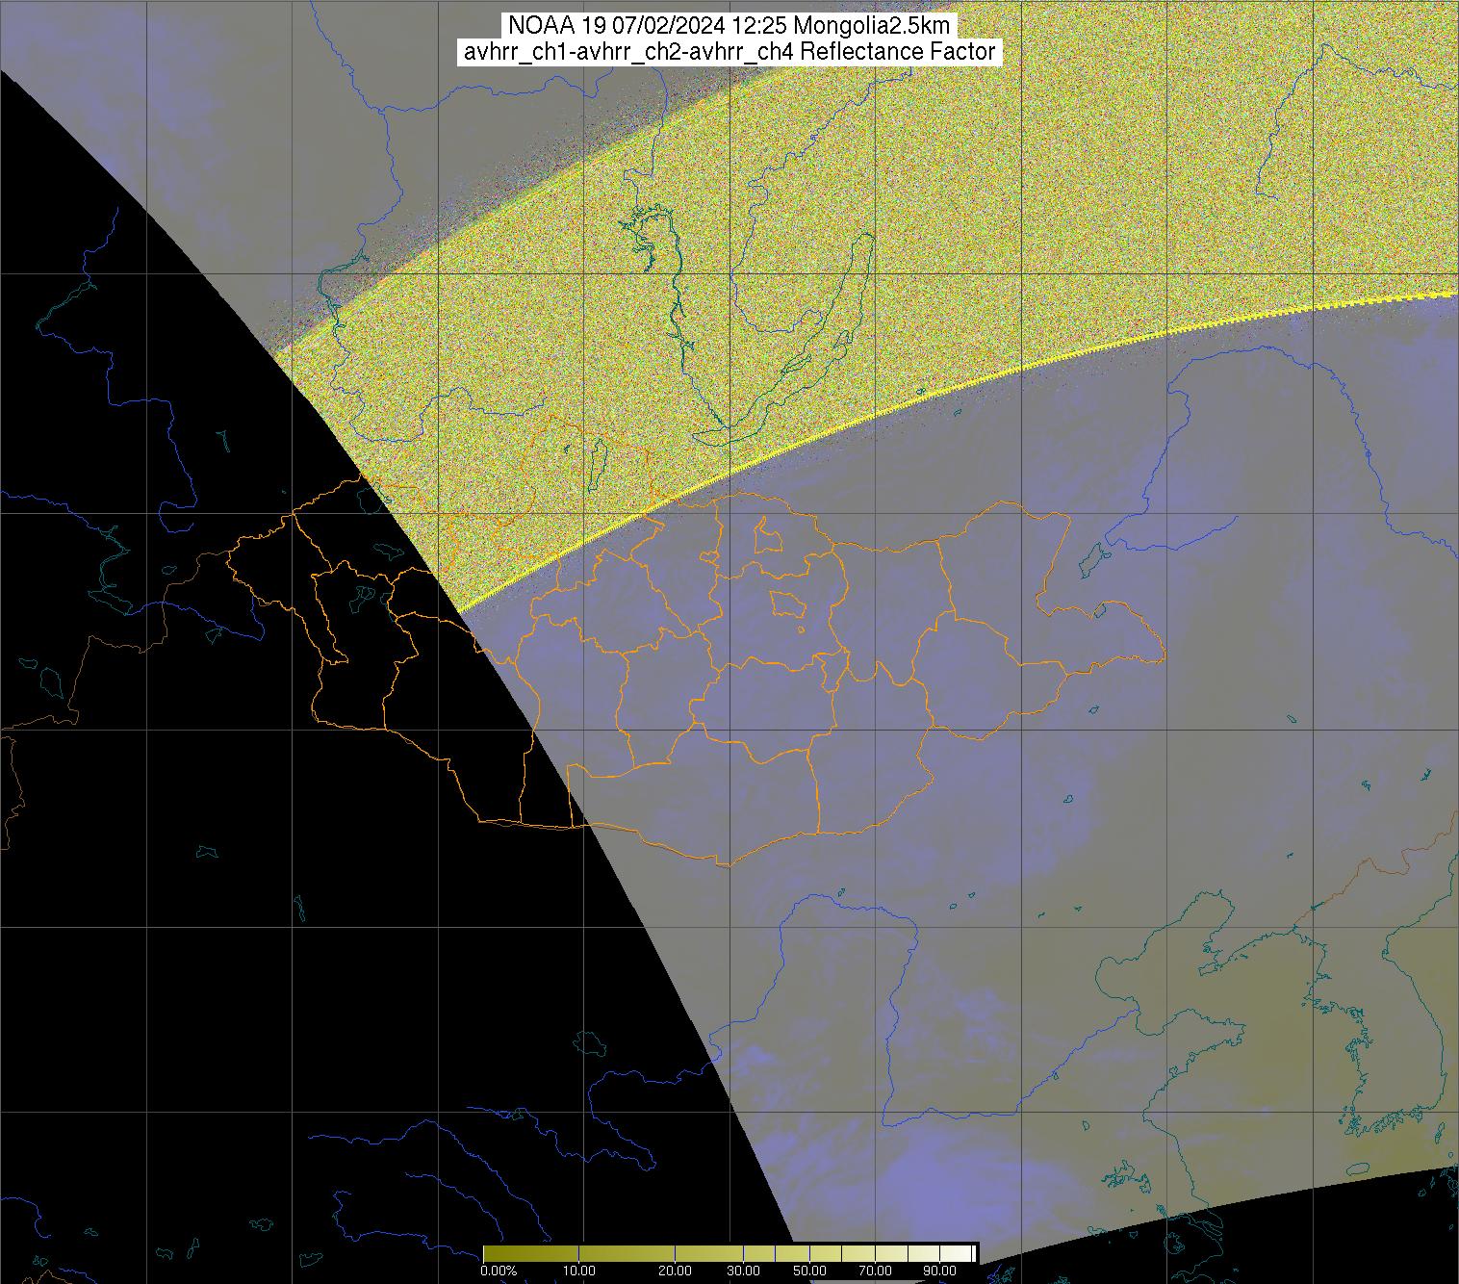This screenshot has height=1284, width=1459.
Task: Click the 10.00 label on the color scale
Action: tap(577, 1271)
